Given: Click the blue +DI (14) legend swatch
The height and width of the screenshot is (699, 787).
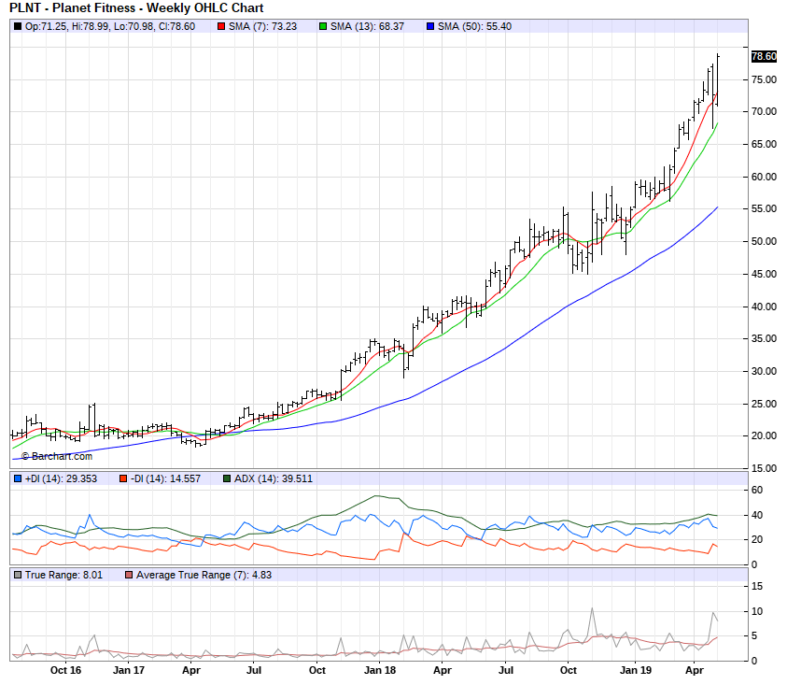Looking at the screenshot, I should tap(18, 478).
